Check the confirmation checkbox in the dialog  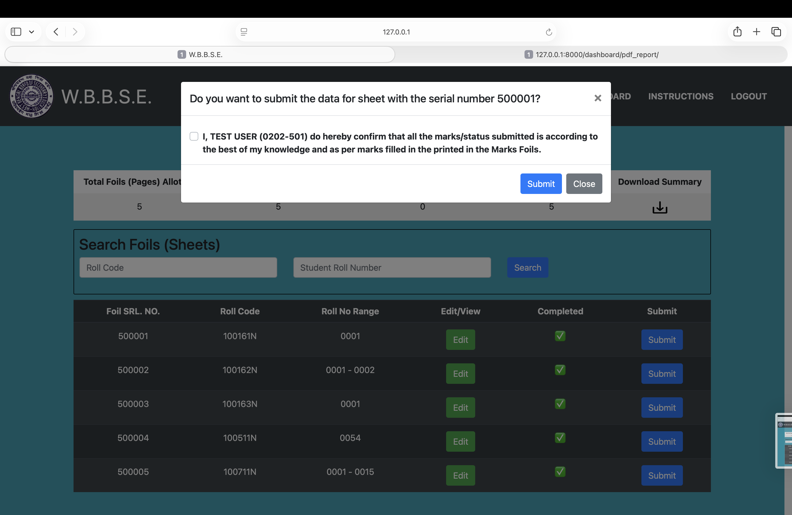tap(194, 136)
